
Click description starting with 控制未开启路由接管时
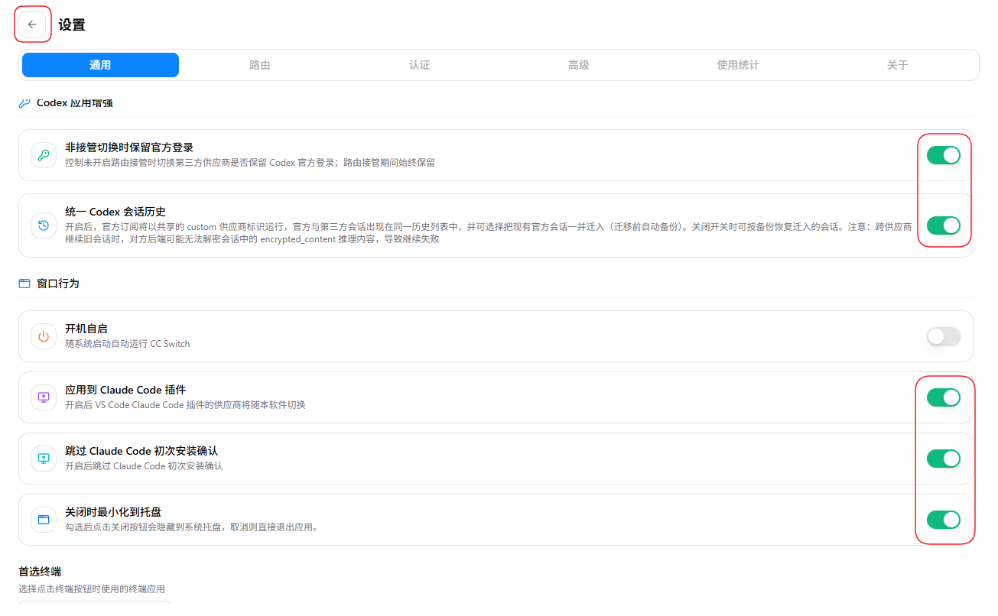tap(250, 163)
